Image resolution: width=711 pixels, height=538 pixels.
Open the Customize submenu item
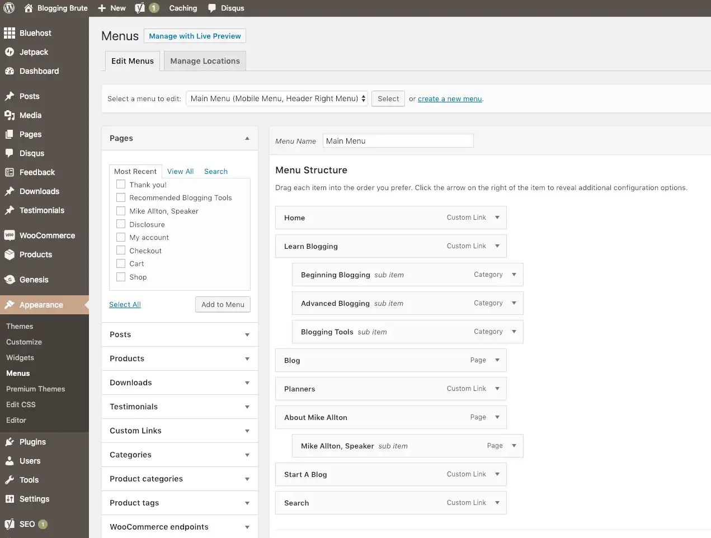pyautogui.click(x=24, y=342)
